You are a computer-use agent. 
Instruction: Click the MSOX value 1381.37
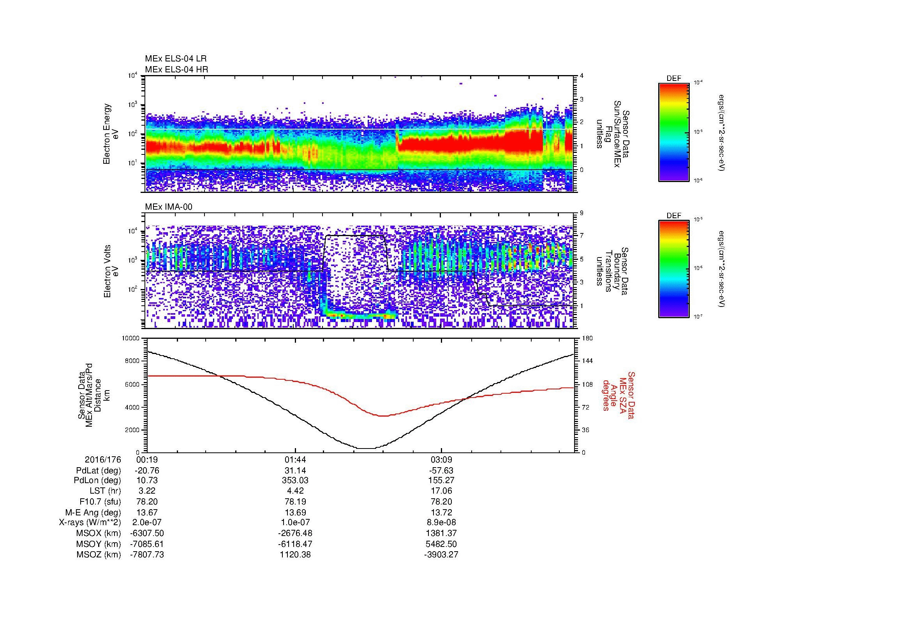coord(441,533)
